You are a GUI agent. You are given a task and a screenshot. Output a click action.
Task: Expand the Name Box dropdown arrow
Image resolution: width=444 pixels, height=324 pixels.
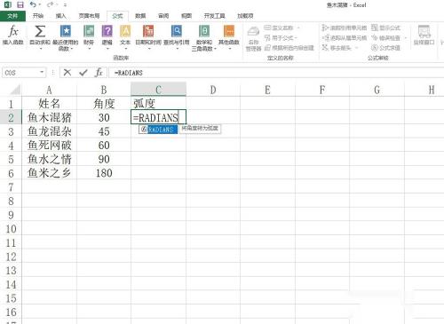point(42,72)
